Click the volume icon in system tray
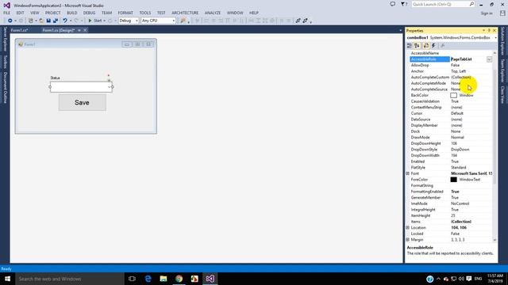The image size is (508, 285). (x=461, y=279)
